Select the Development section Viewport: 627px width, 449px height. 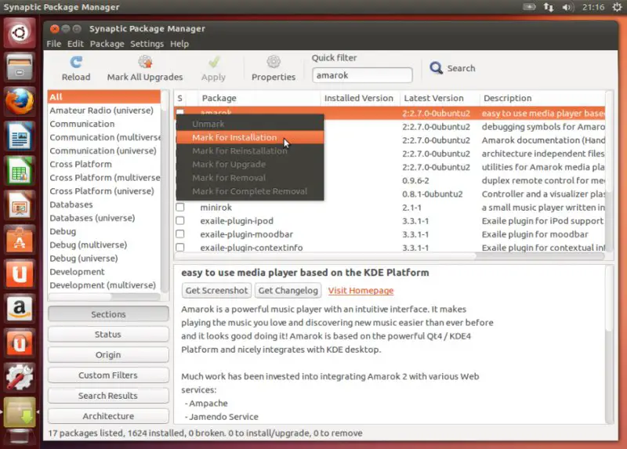click(104, 272)
